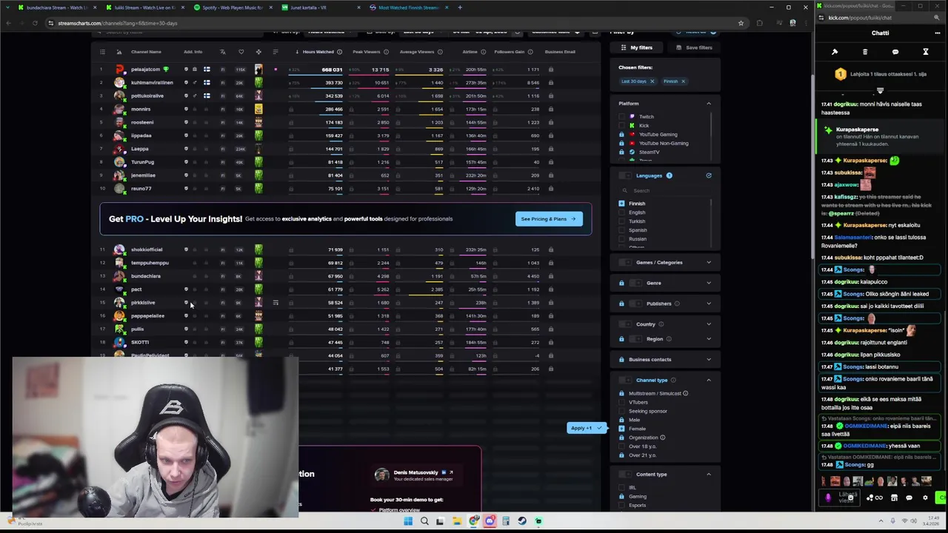Expand the Publishers filter section
This screenshot has width=948, height=533.
click(x=709, y=304)
